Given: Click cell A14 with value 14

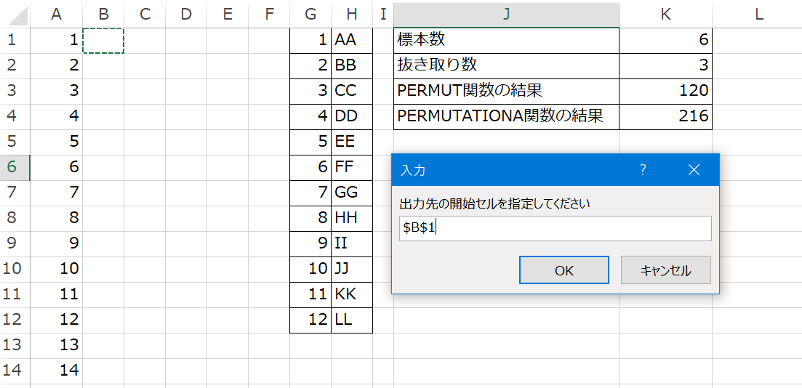Looking at the screenshot, I should pyautogui.click(x=56, y=371).
